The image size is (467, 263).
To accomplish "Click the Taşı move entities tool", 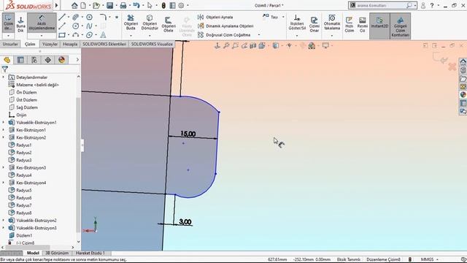I will [271, 17].
